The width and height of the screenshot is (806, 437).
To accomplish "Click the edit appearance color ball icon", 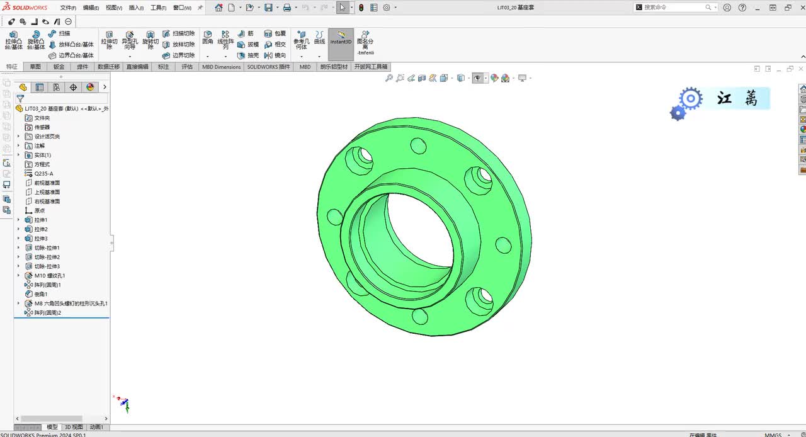I will (x=495, y=78).
